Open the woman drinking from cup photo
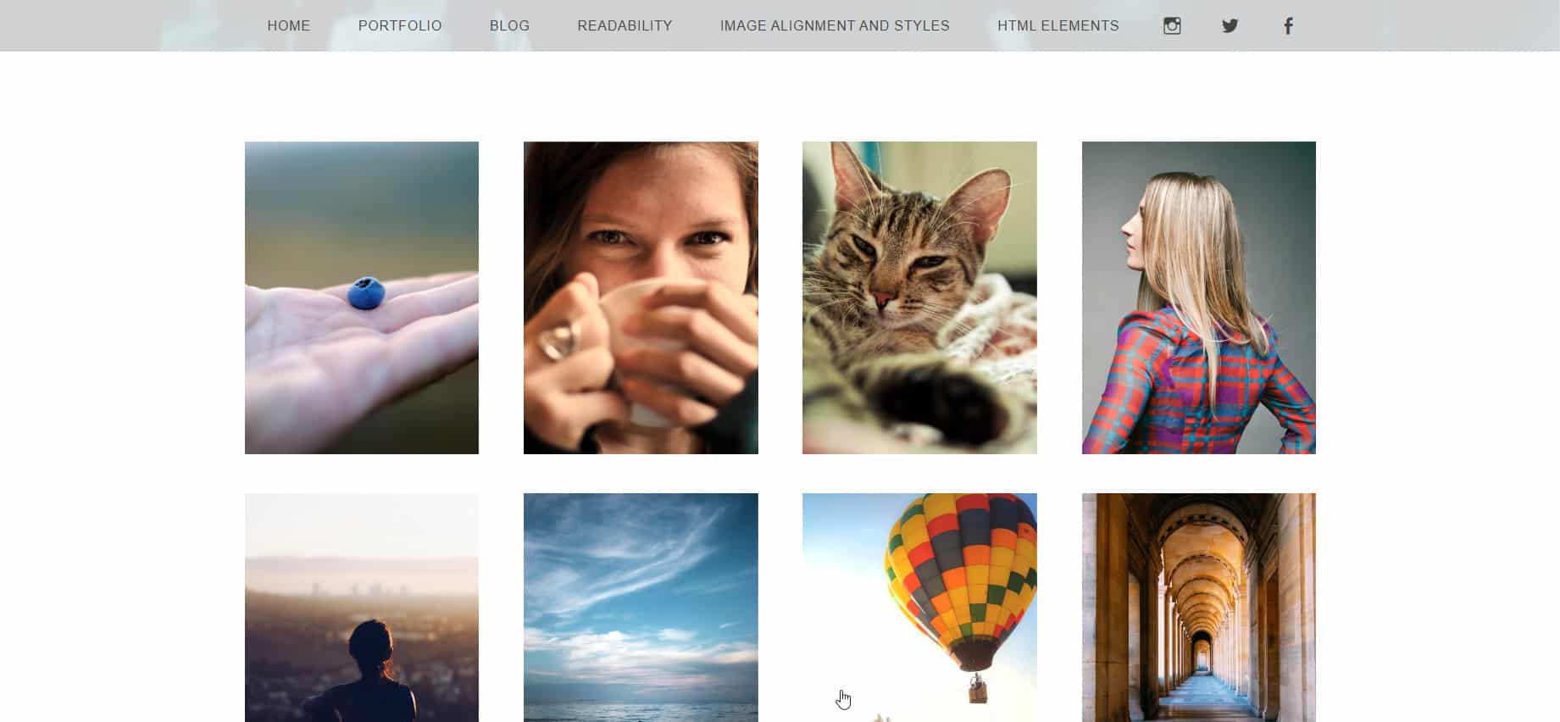Image resolution: width=1560 pixels, height=722 pixels. pos(641,297)
